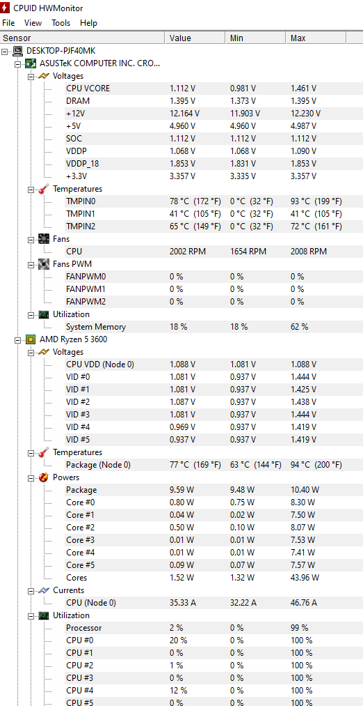363x706 pixels.
Task: Click the Max column header
Action: tap(316, 38)
